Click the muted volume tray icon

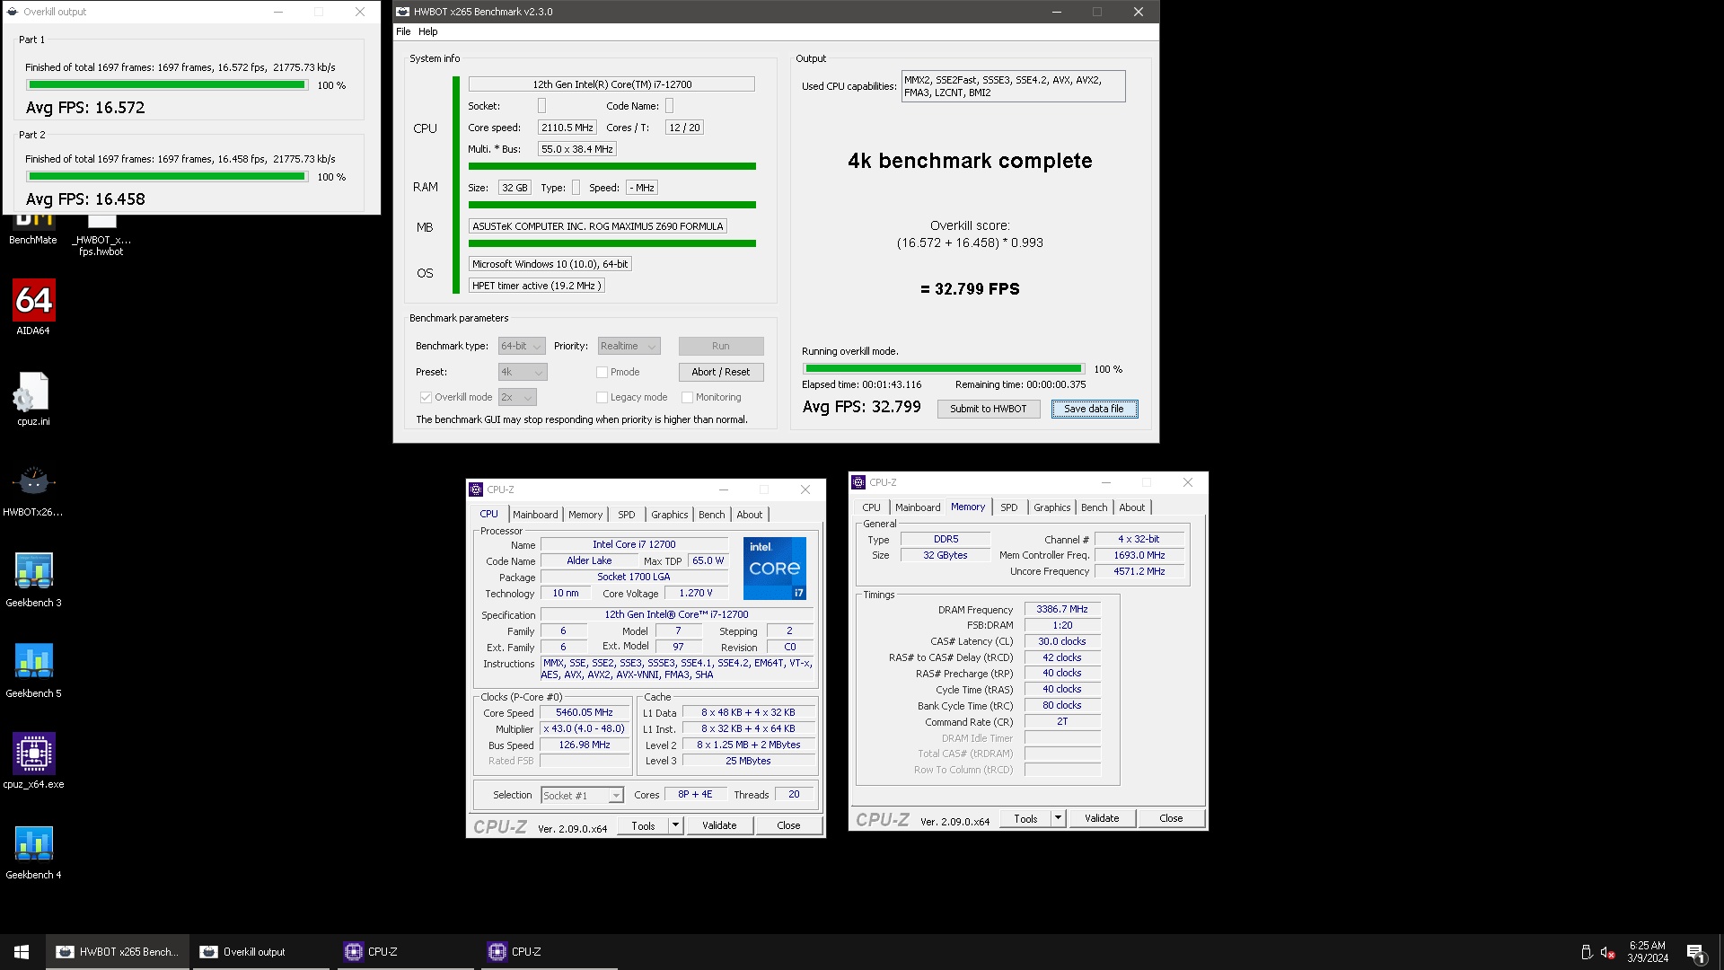tap(1608, 952)
